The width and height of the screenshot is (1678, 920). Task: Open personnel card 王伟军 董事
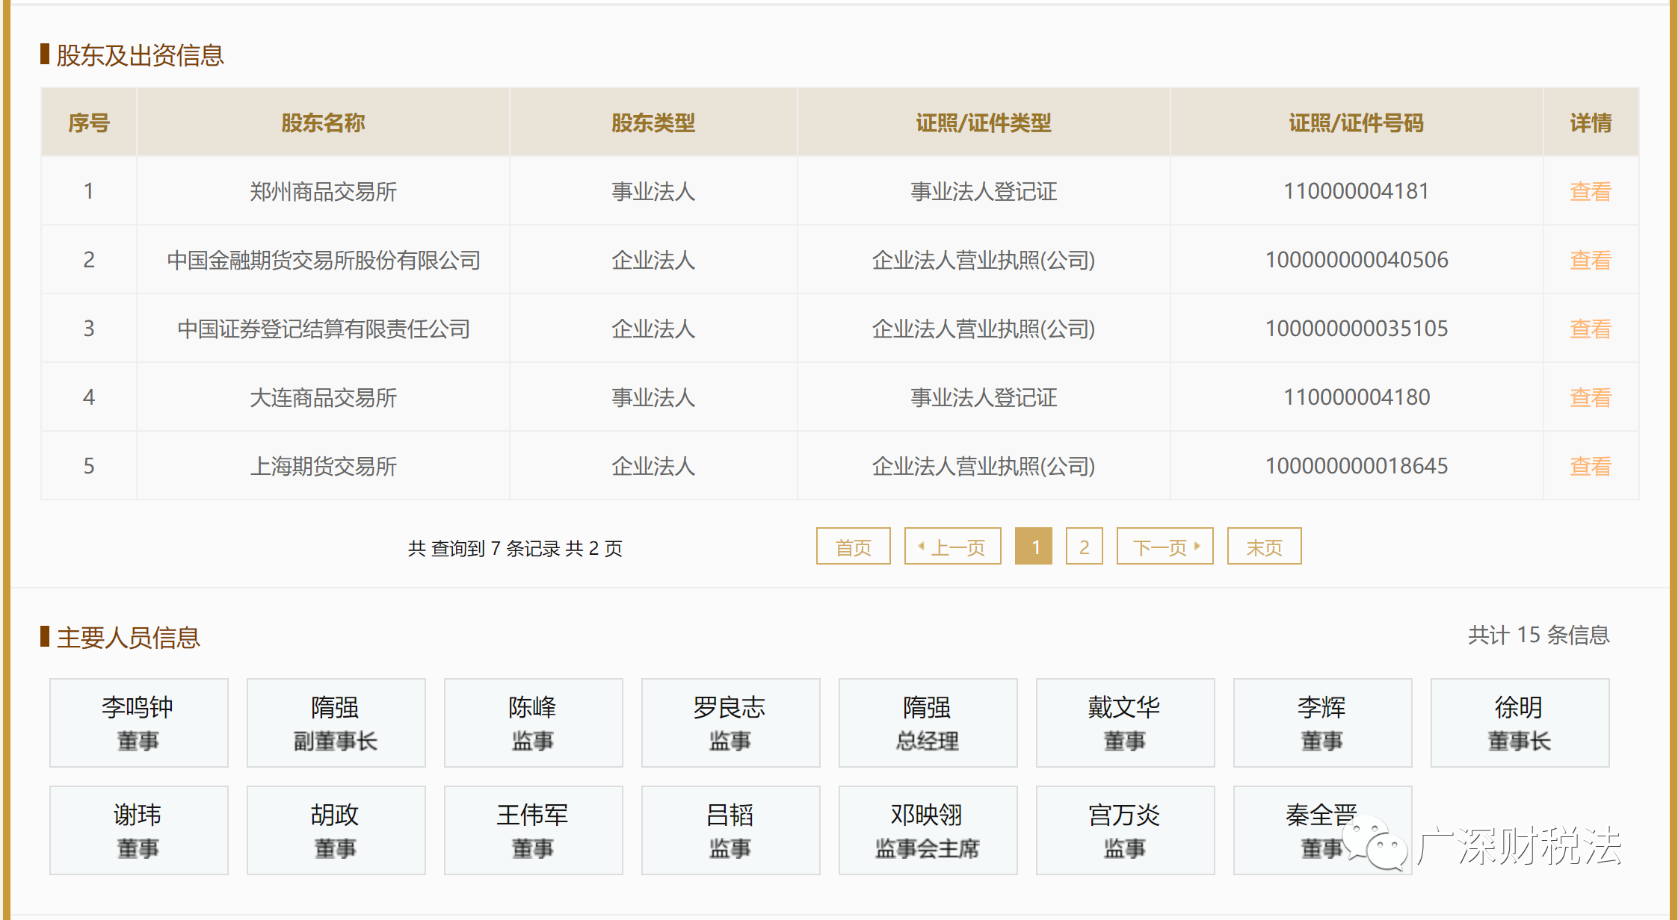tap(534, 830)
